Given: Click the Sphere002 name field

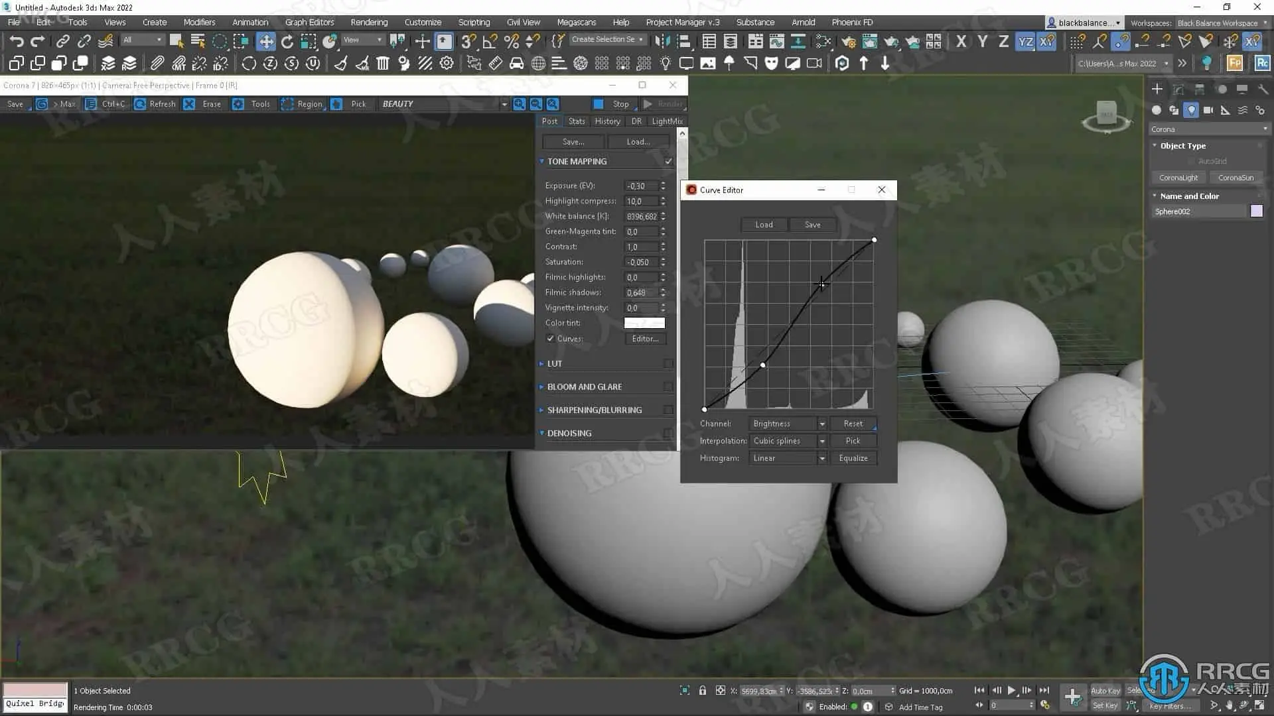Looking at the screenshot, I should tap(1200, 211).
